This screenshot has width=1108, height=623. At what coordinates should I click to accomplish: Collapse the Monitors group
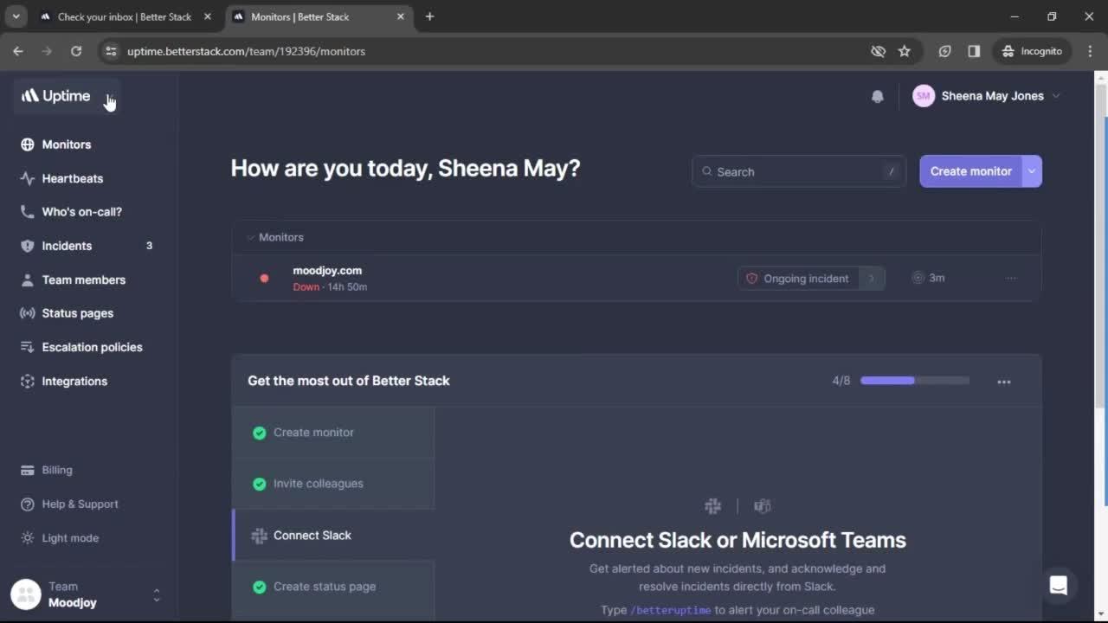(x=251, y=237)
